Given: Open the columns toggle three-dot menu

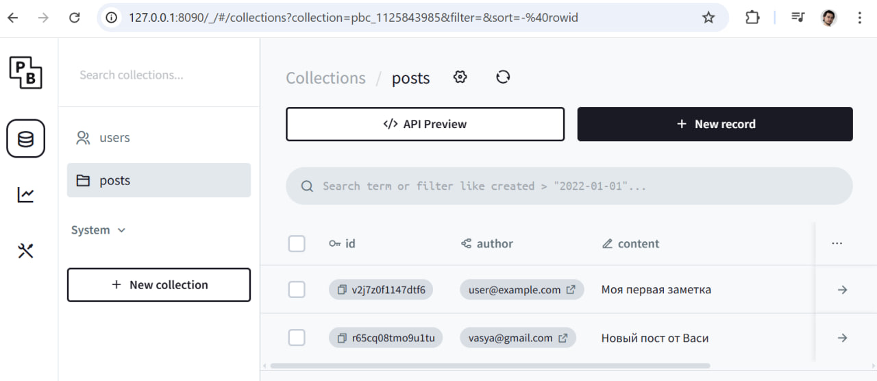Looking at the screenshot, I should pyautogui.click(x=837, y=243).
